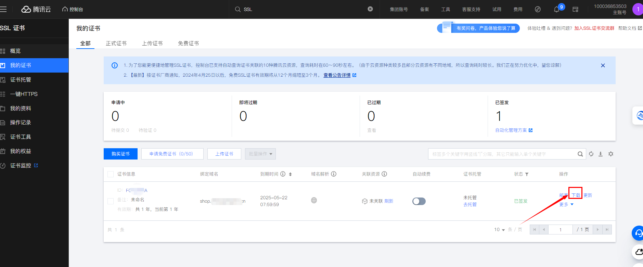Click the notification bell icon
The height and width of the screenshot is (267, 643).
[x=556, y=10]
